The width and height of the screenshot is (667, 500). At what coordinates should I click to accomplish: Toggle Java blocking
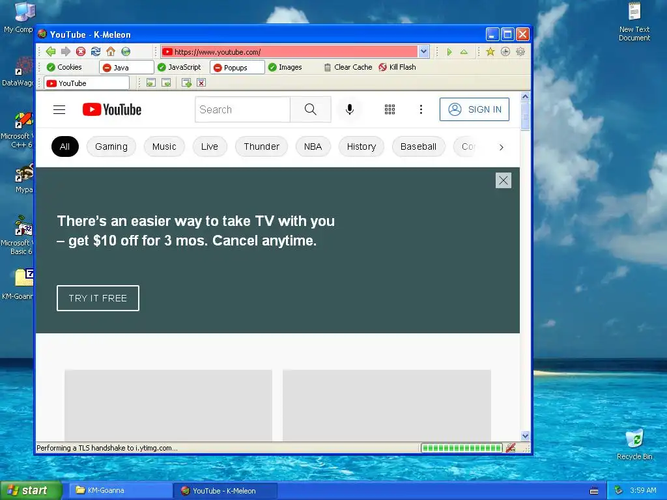[x=126, y=67]
